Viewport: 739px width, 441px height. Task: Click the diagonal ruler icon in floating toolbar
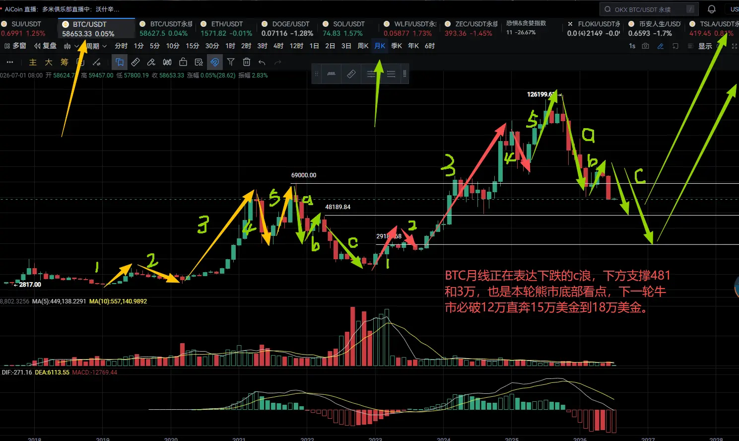[x=351, y=73]
